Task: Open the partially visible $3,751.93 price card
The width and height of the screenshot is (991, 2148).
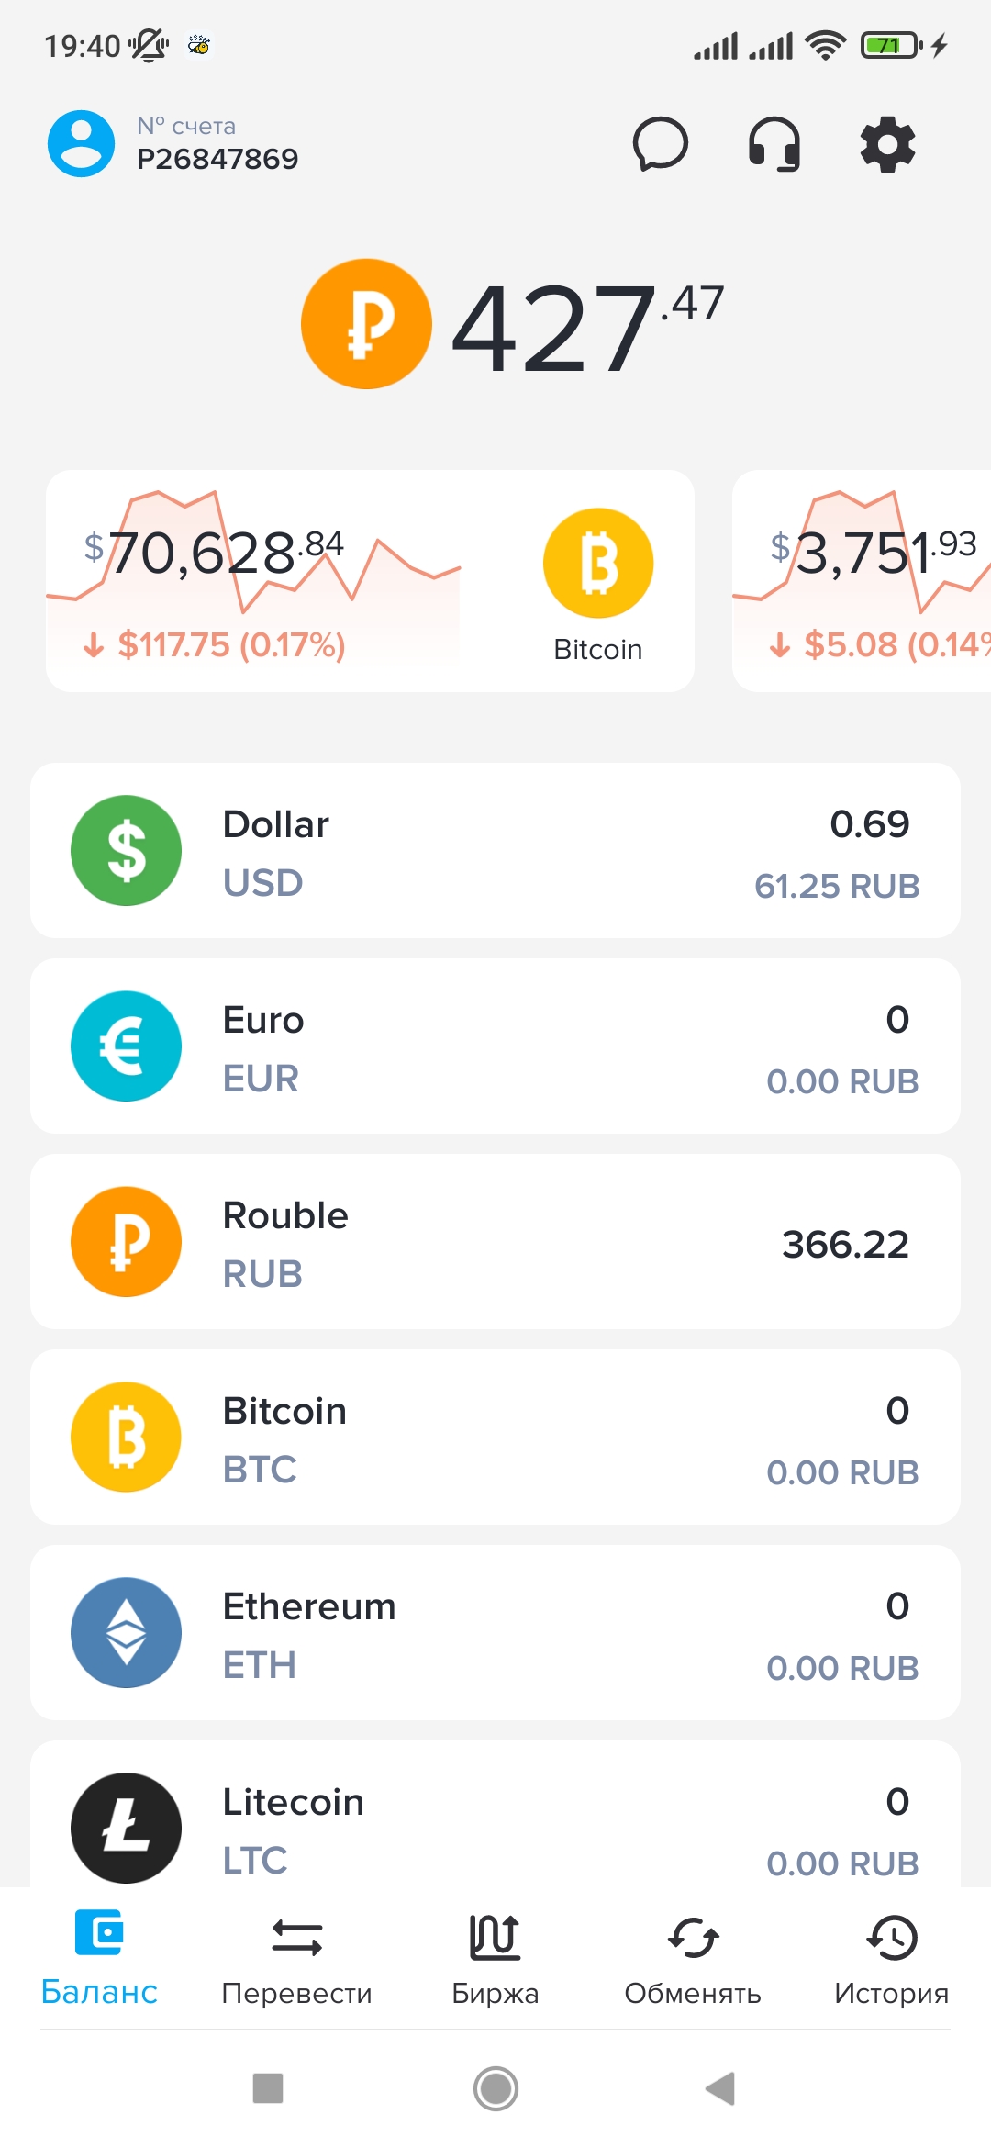Action: (863, 581)
